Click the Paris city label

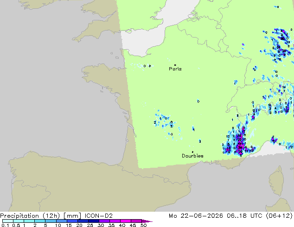click(x=175, y=69)
